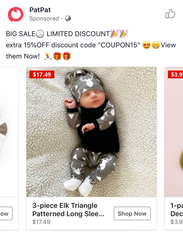Click the heart-eyes emoji in the caption
Image resolution: width=183 pixels, height=232 pixels.
tap(147, 45)
